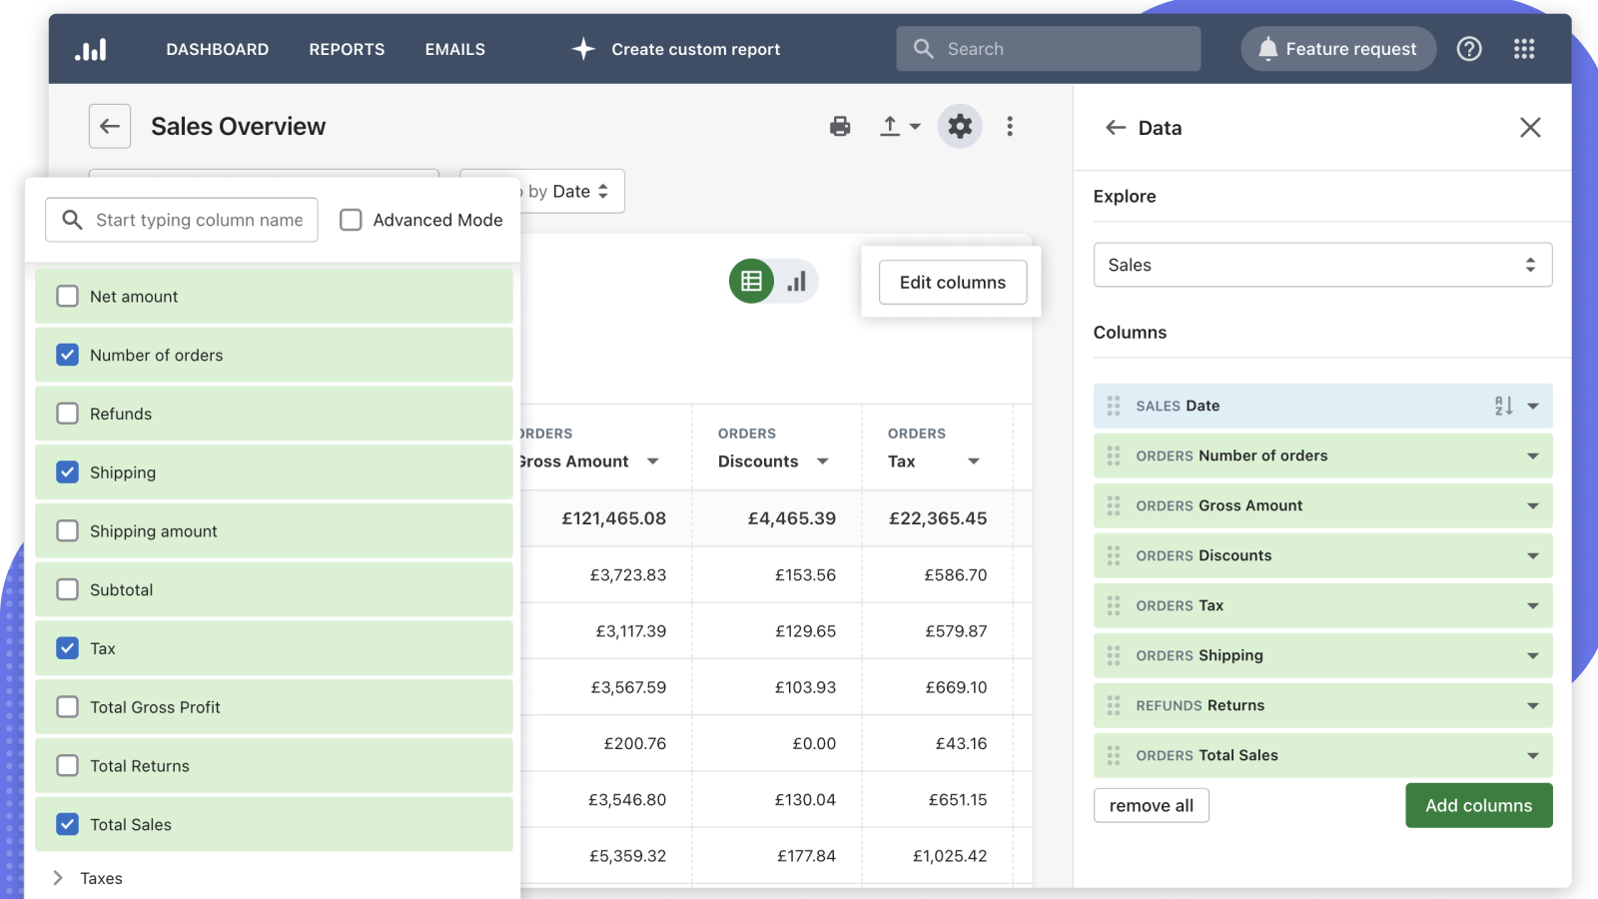This screenshot has width=1598, height=899.
Task: Select the table view icon
Action: (x=751, y=281)
